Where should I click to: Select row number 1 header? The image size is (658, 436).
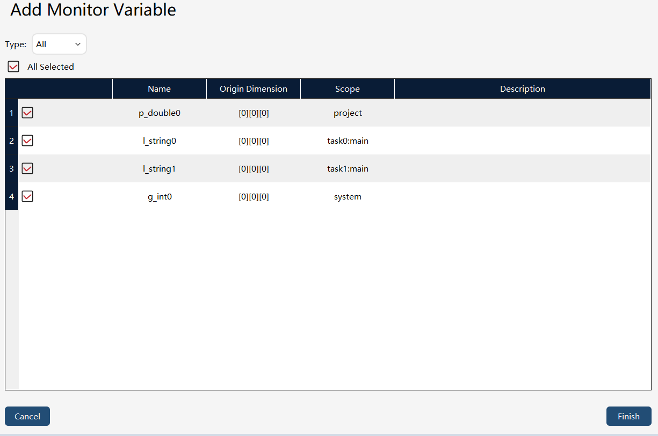click(x=12, y=113)
